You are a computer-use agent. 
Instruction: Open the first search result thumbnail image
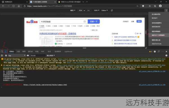46,40
